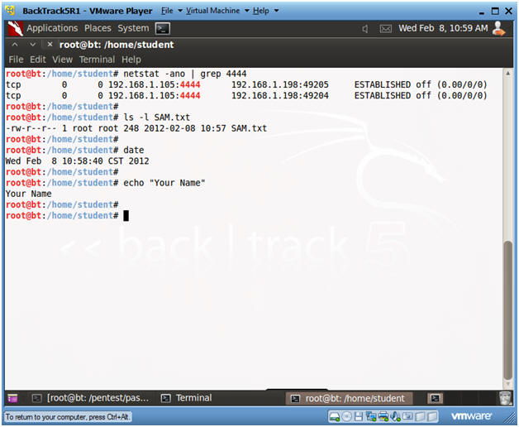Image resolution: width=519 pixels, height=427 pixels.
Task: Expand the Virtual Machine menu dropdown arrow
Action: (x=247, y=11)
